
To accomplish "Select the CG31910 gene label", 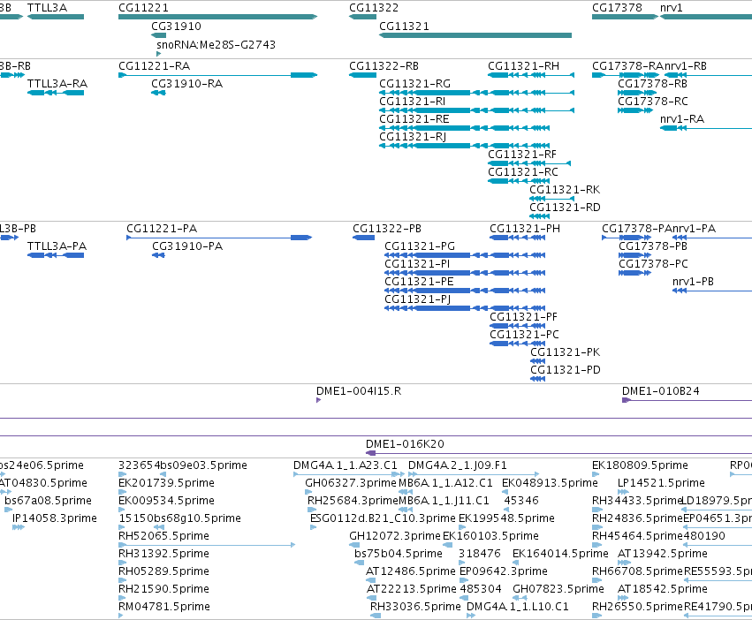I will [x=176, y=26].
